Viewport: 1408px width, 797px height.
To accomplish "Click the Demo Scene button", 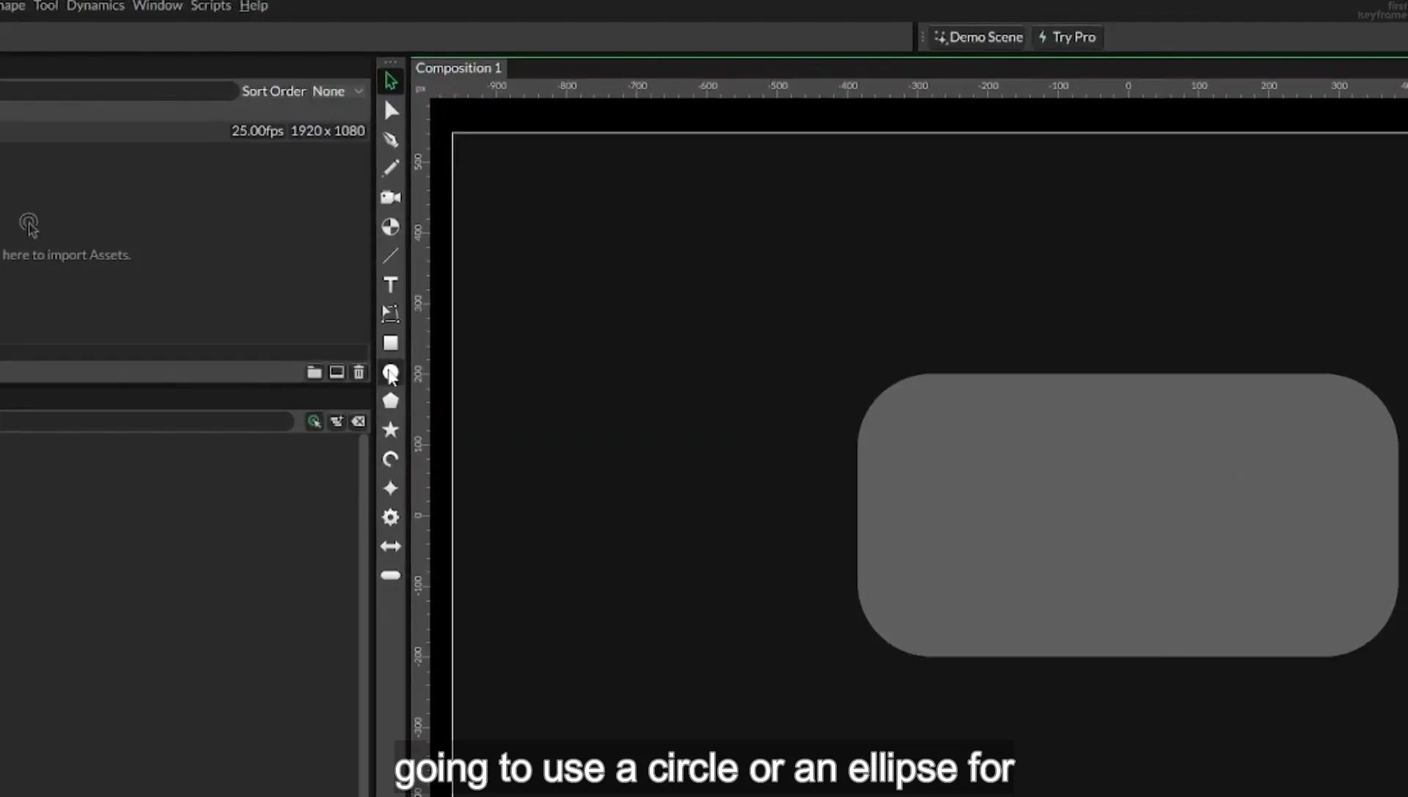I will [978, 37].
